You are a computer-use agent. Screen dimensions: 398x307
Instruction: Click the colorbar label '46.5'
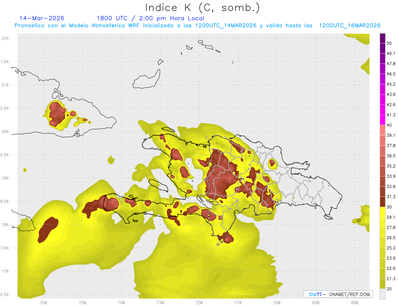[391, 74]
